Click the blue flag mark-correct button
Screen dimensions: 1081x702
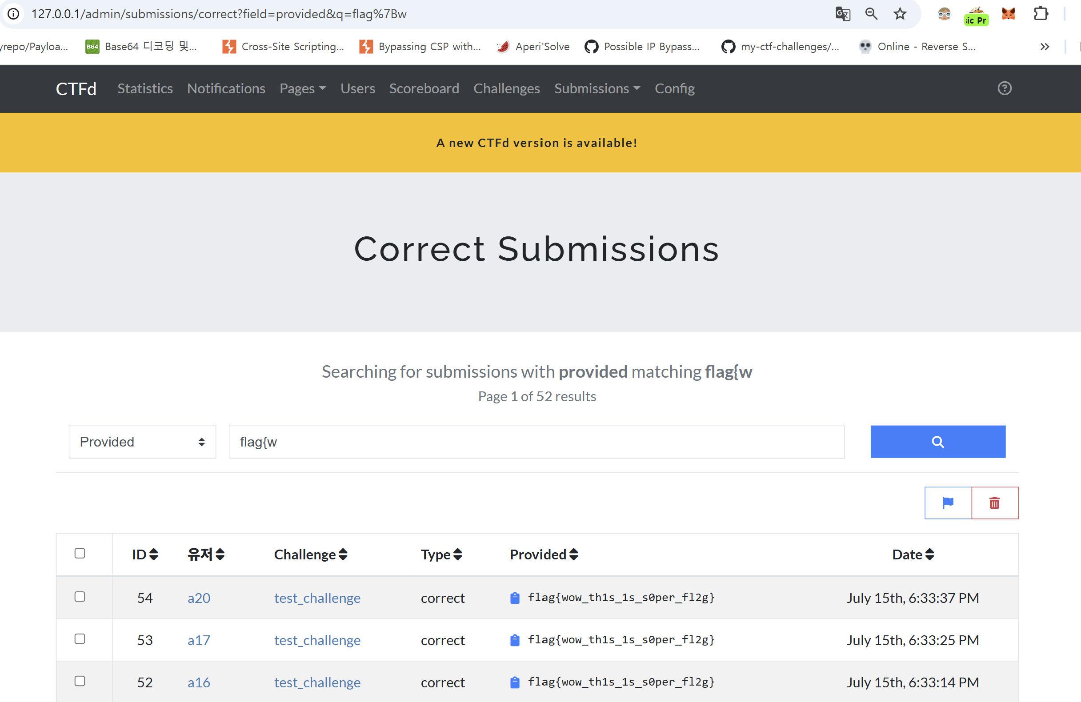coord(948,503)
